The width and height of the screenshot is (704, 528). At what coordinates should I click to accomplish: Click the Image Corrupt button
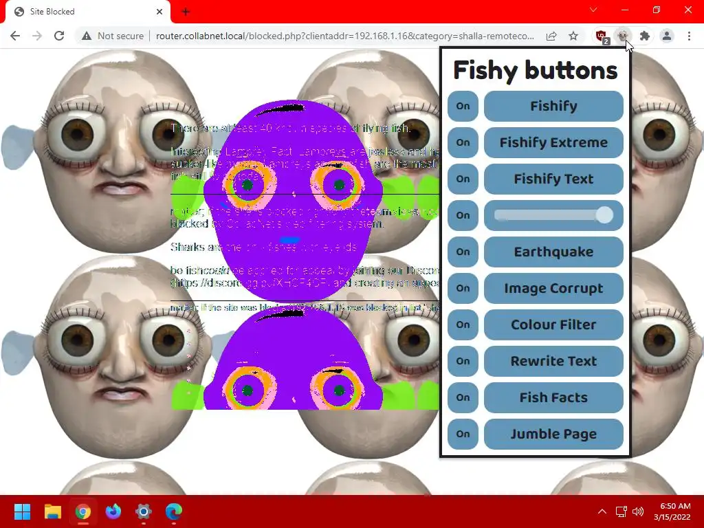coord(553,288)
